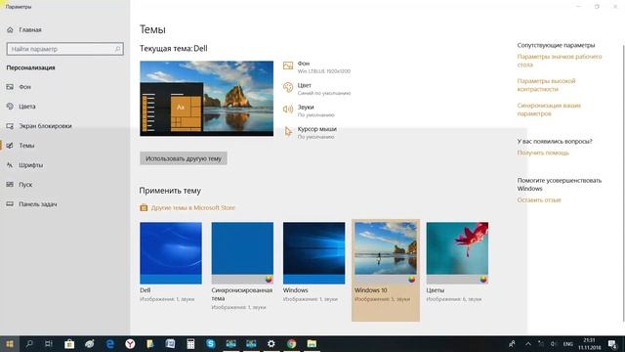The image size is (625, 352).
Task: Open Параметры значков рабочего стола link
Action: [x=560, y=61]
